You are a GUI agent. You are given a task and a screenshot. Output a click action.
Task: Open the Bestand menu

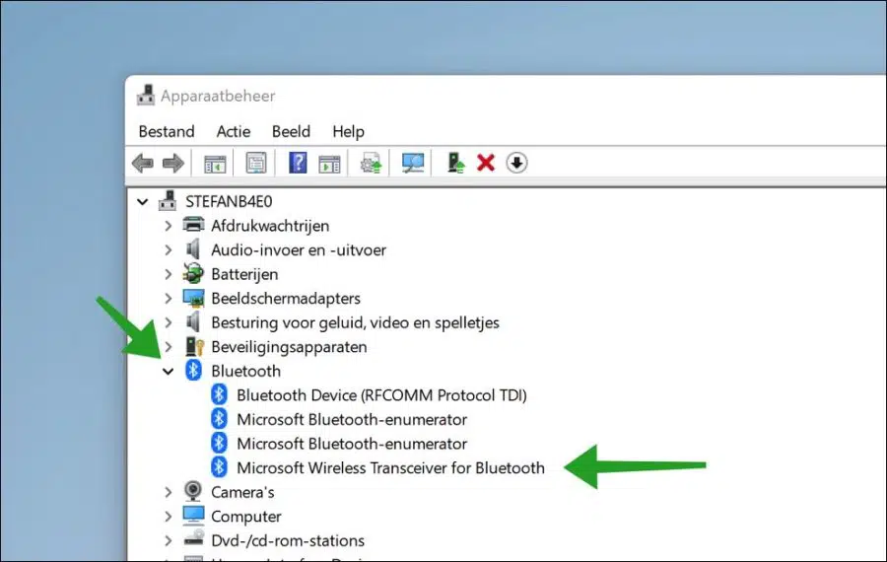click(167, 131)
